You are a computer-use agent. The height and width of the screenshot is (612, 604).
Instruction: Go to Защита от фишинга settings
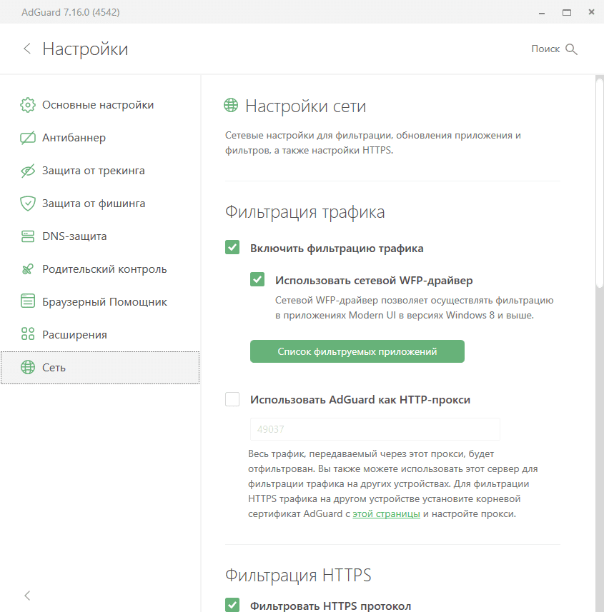click(x=100, y=204)
